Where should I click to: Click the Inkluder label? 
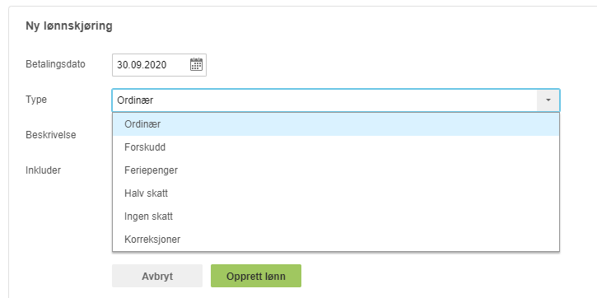pyautogui.click(x=44, y=170)
